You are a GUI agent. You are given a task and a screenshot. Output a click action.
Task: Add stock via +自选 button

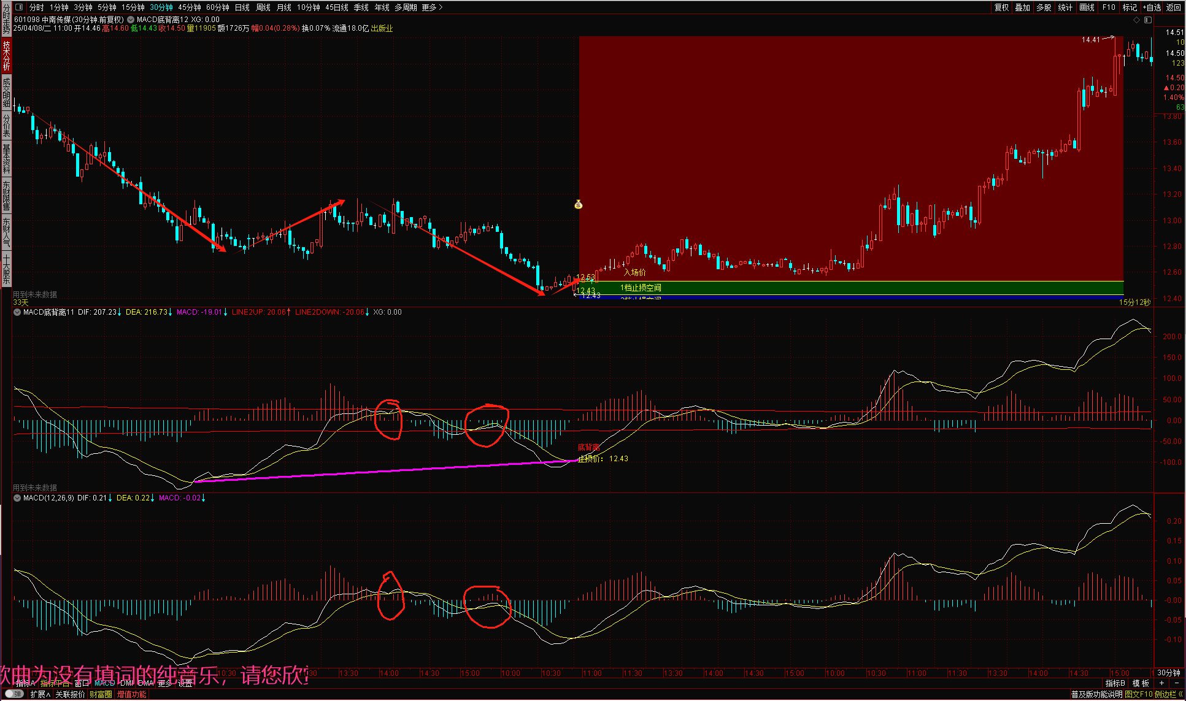[x=1152, y=7]
